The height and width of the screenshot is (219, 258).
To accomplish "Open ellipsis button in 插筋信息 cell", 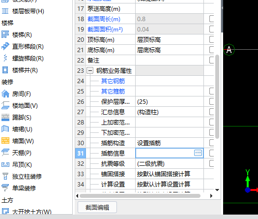I will point(198,153).
